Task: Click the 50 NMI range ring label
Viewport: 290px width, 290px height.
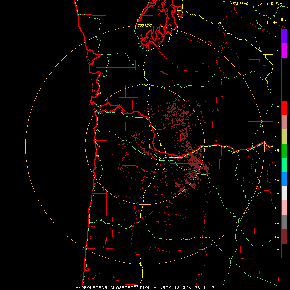Action: click(145, 85)
